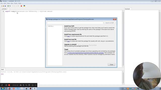
Task: Click the Open file folder icon
Action: 3,6
